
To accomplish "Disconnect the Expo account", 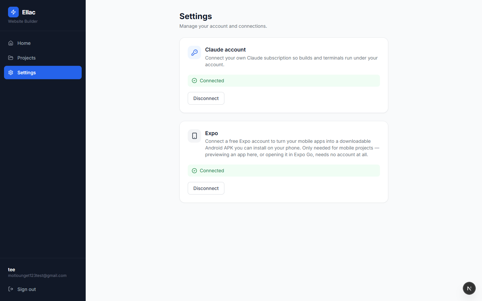I will (206, 188).
